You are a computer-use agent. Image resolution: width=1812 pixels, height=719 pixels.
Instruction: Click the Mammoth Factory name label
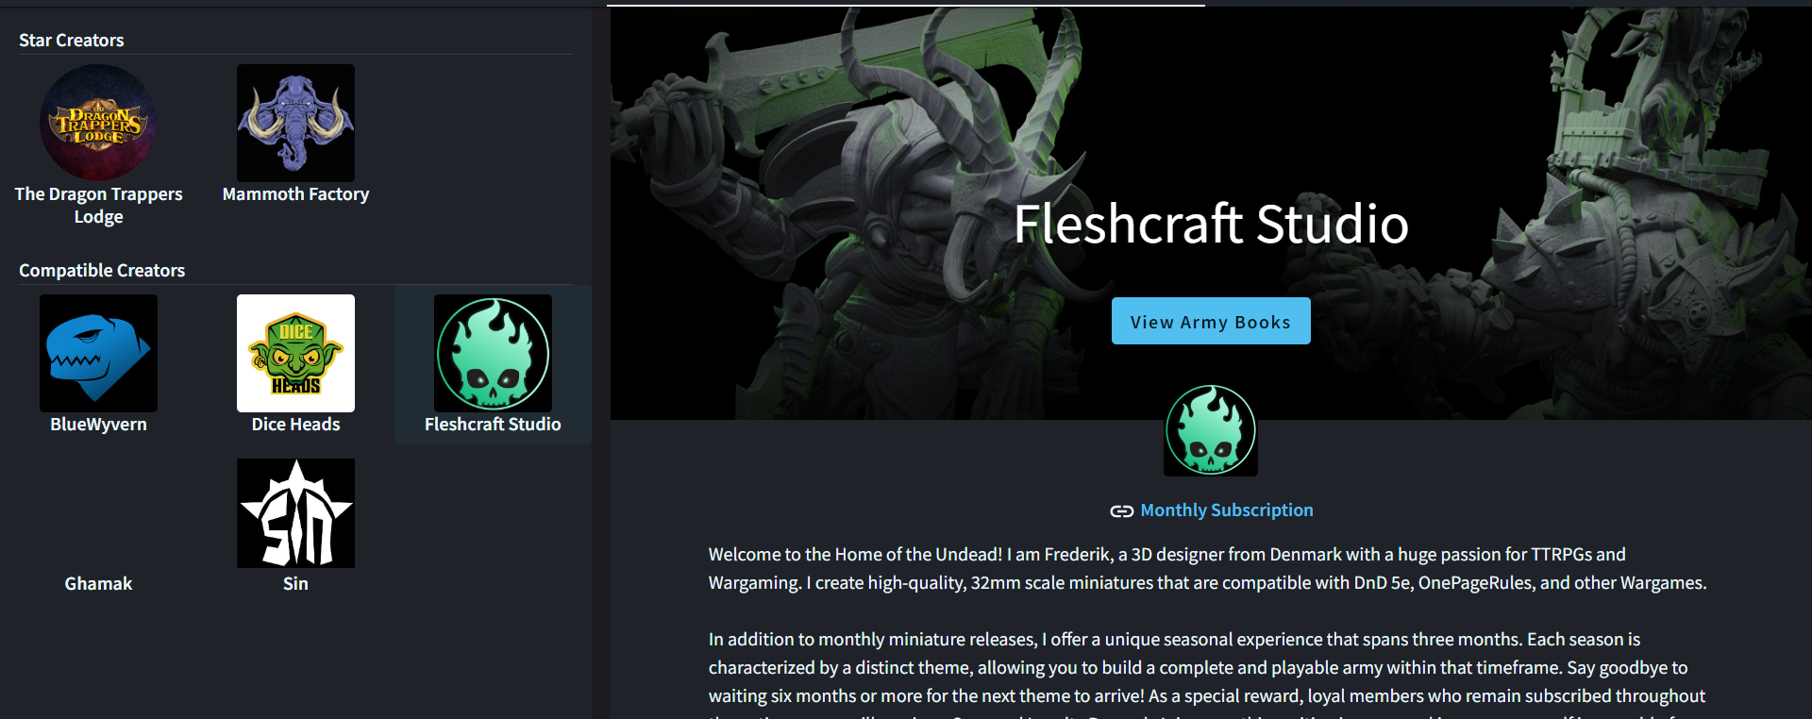pyautogui.click(x=295, y=193)
